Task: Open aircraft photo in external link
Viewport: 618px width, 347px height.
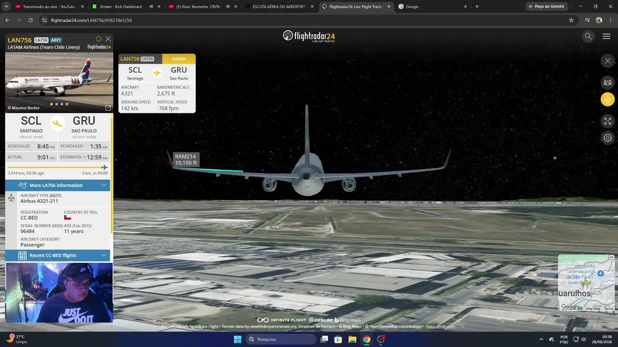Action: click(x=108, y=108)
